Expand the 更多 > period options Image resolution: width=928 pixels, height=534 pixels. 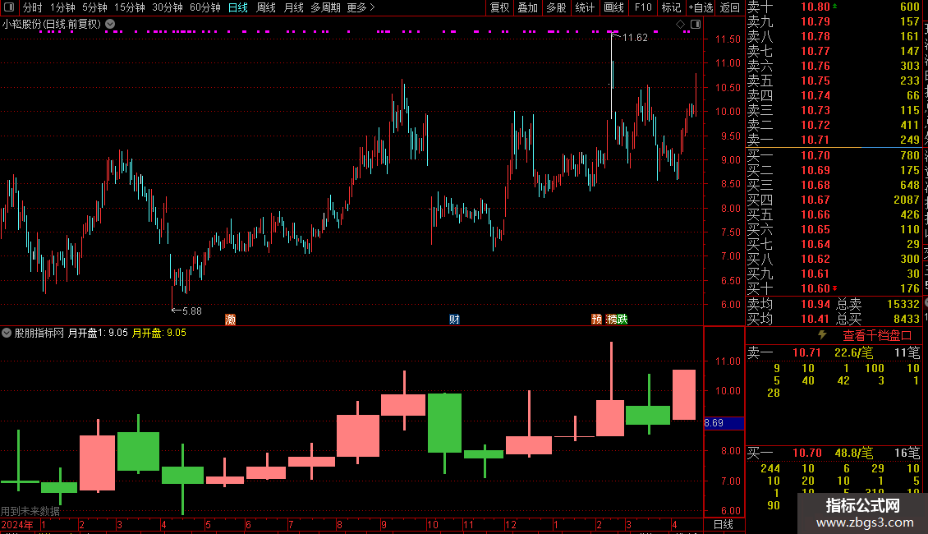coord(361,7)
